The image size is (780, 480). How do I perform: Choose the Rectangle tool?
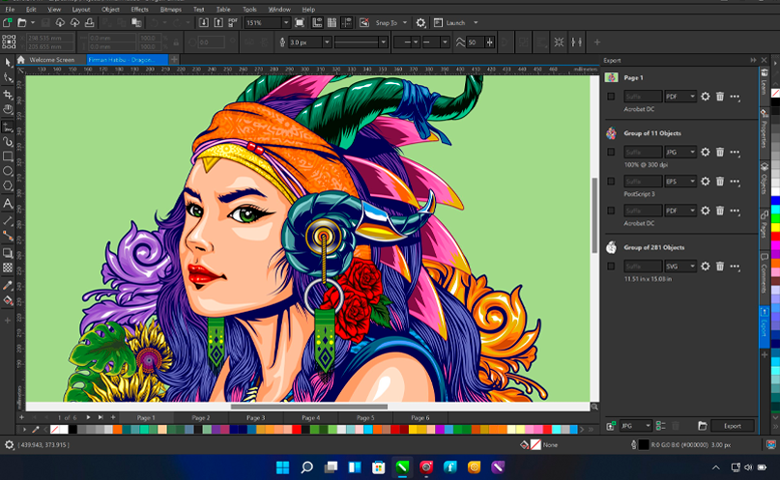tap(8, 156)
